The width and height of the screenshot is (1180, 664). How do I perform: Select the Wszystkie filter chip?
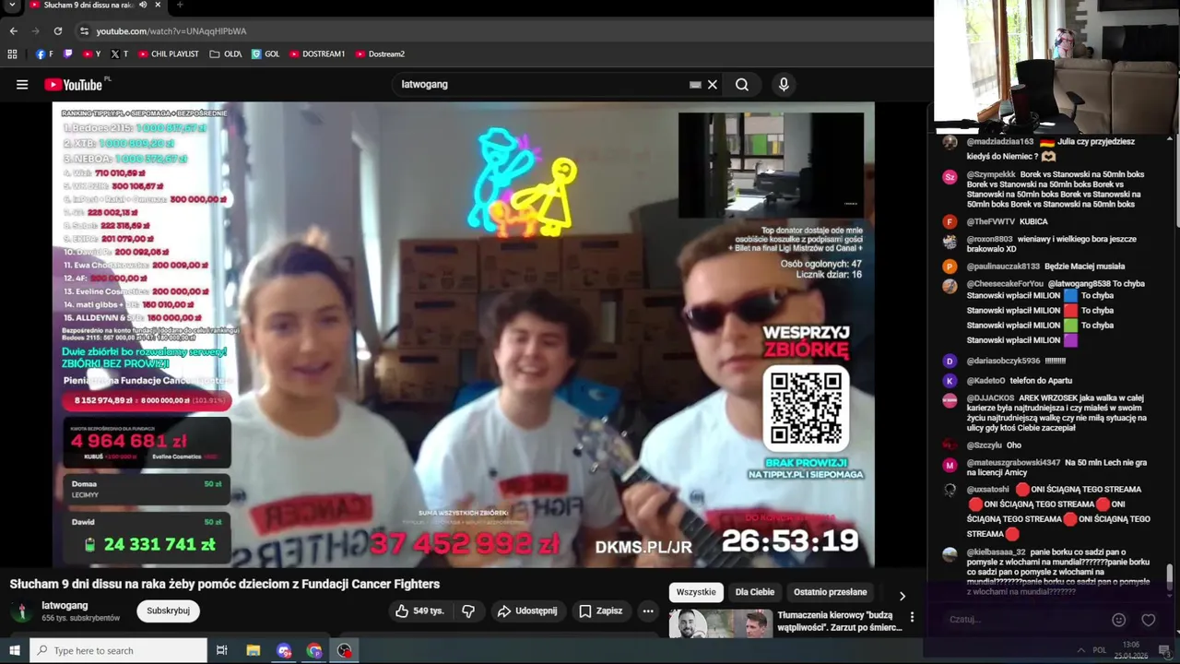pyautogui.click(x=696, y=592)
